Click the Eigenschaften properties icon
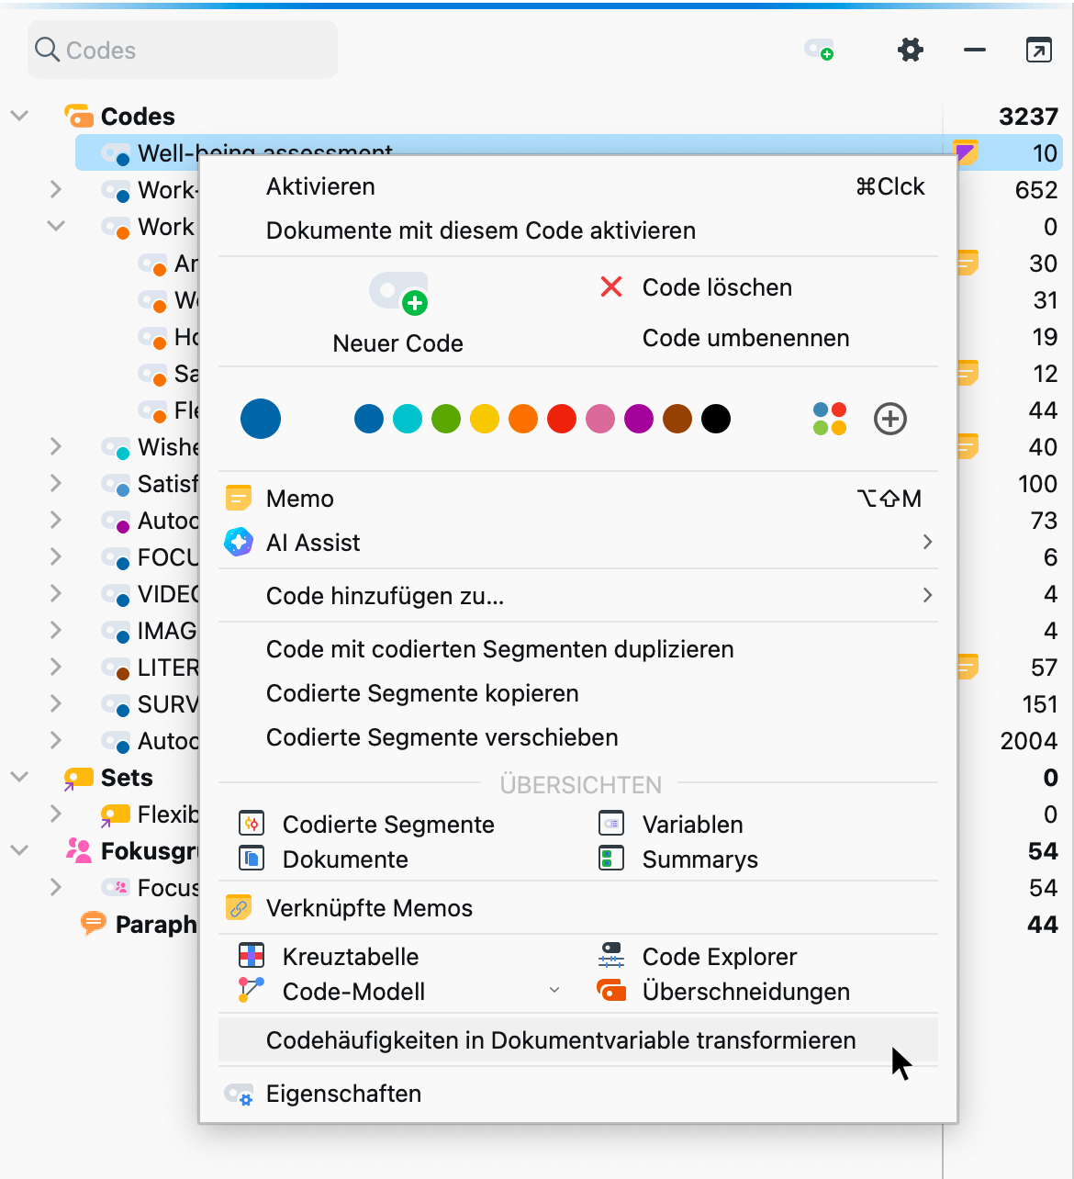 coord(239,1094)
